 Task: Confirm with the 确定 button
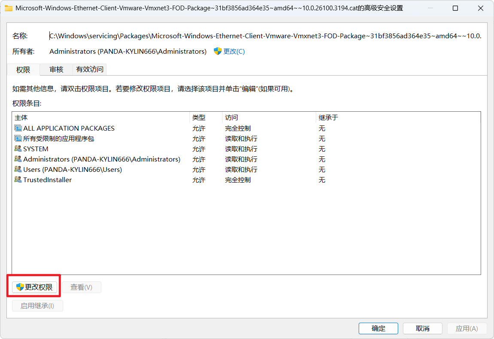tap(378, 328)
